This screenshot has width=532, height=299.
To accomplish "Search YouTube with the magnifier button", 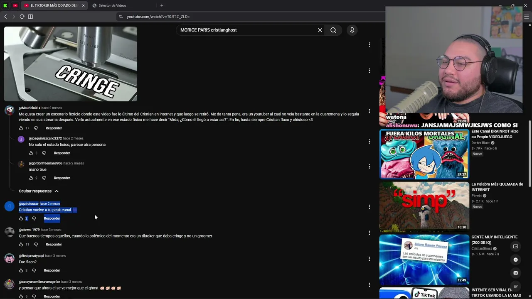I will (x=333, y=30).
